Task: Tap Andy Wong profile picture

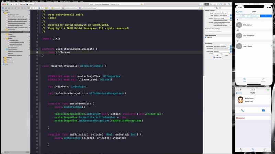Action: [240, 100]
